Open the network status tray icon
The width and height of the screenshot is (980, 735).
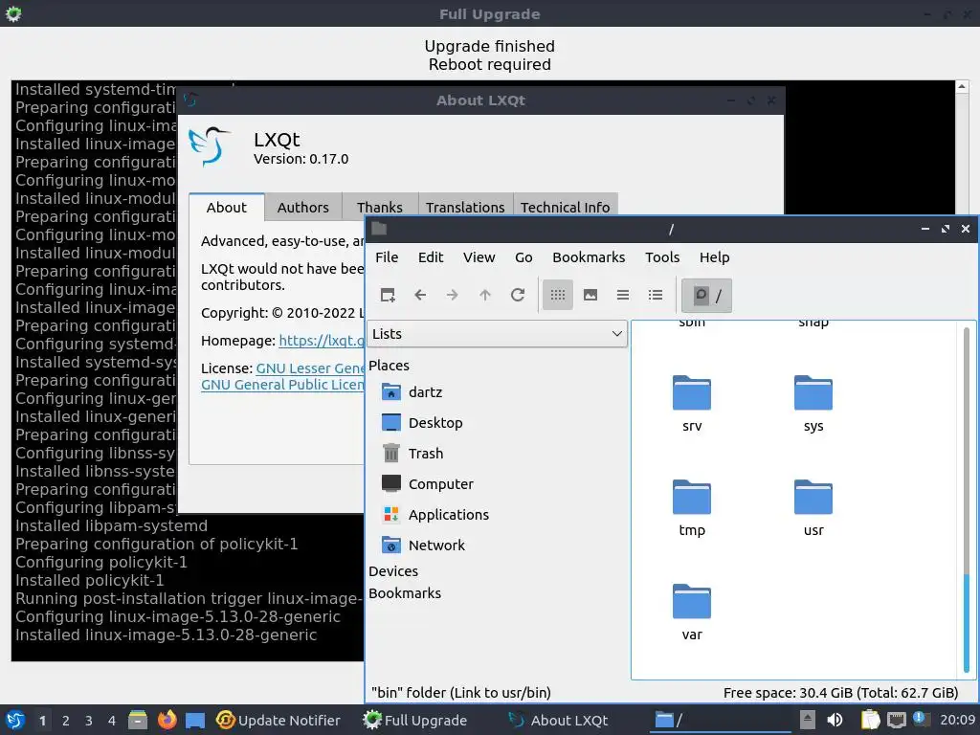896,721
